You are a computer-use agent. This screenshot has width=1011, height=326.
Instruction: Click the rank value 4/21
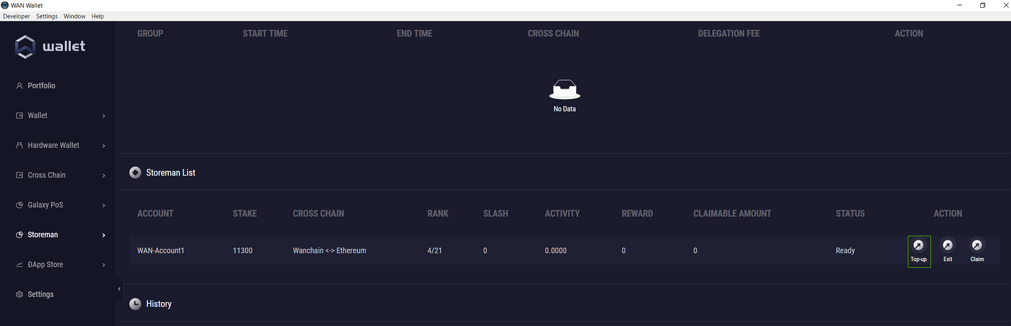click(435, 251)
